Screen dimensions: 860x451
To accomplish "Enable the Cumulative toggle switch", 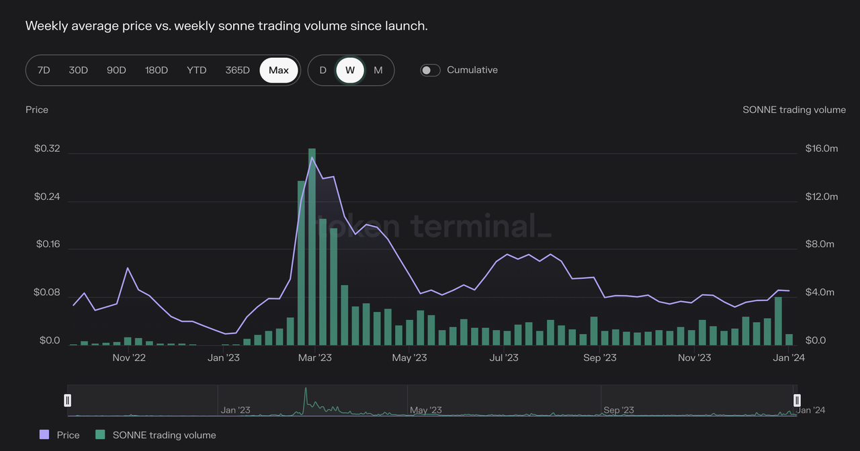I will pos(430,70).
